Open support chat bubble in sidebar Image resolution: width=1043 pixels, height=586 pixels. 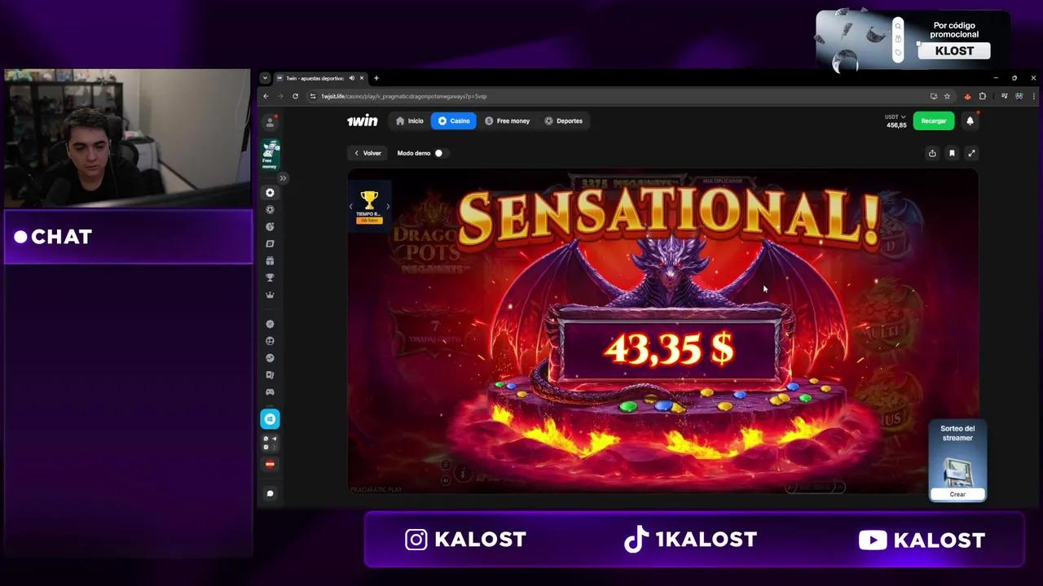pos(270,493)
